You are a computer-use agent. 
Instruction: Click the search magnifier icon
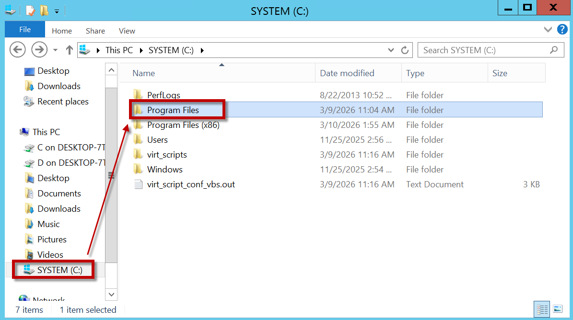(554, 50)
